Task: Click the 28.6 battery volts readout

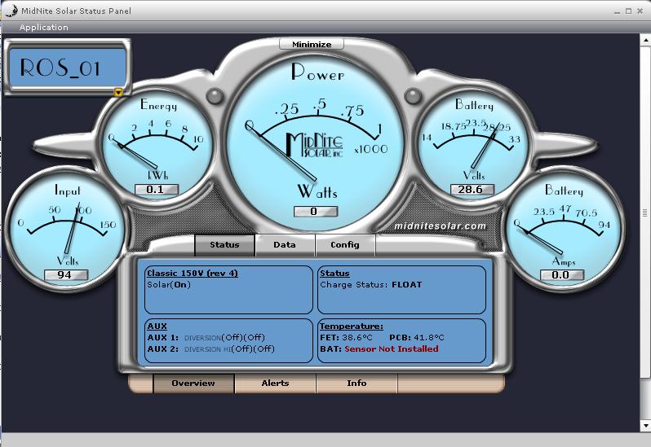Action: [472, 190]
